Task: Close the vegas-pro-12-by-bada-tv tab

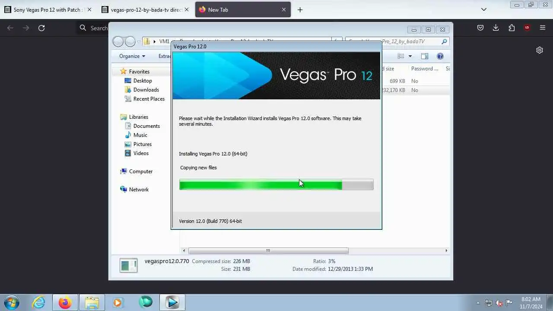Action: coord(187,10)
